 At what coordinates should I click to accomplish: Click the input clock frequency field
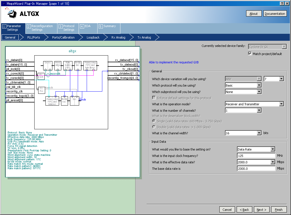[256, 156]
